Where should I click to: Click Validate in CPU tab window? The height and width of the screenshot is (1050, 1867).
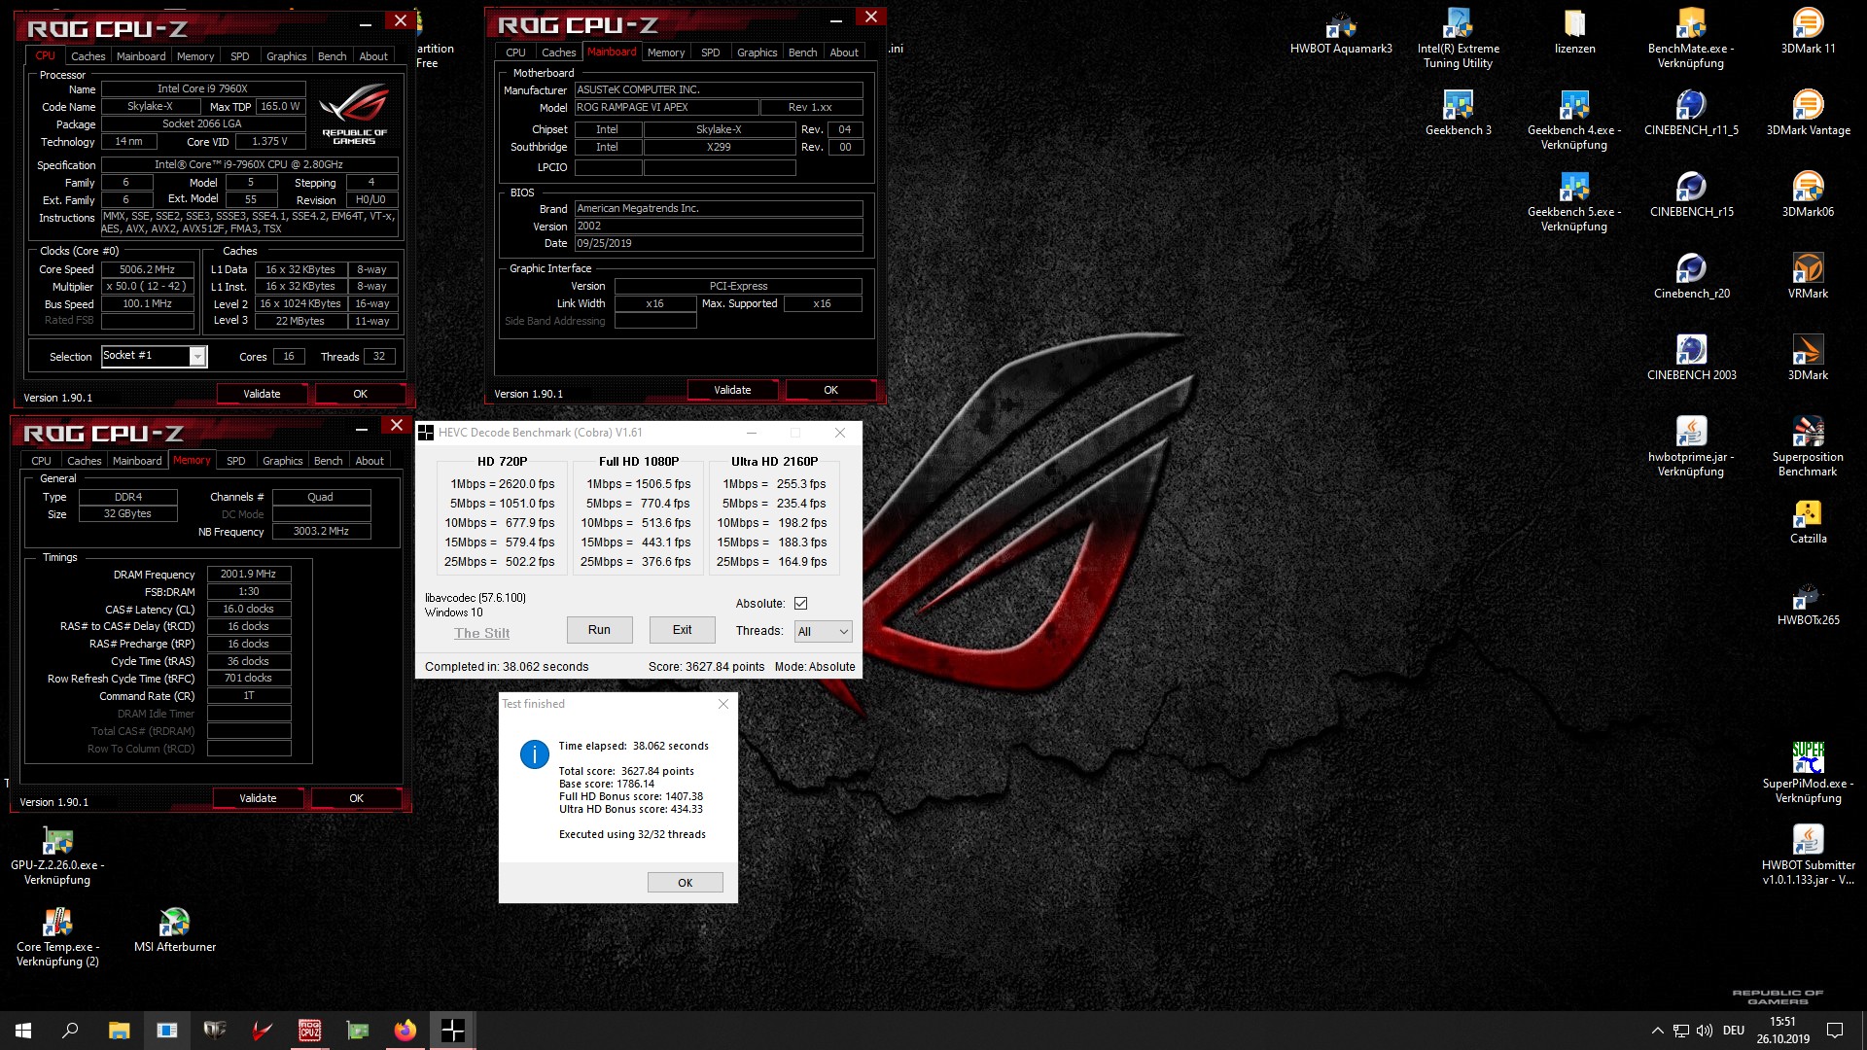pos(262,394)
